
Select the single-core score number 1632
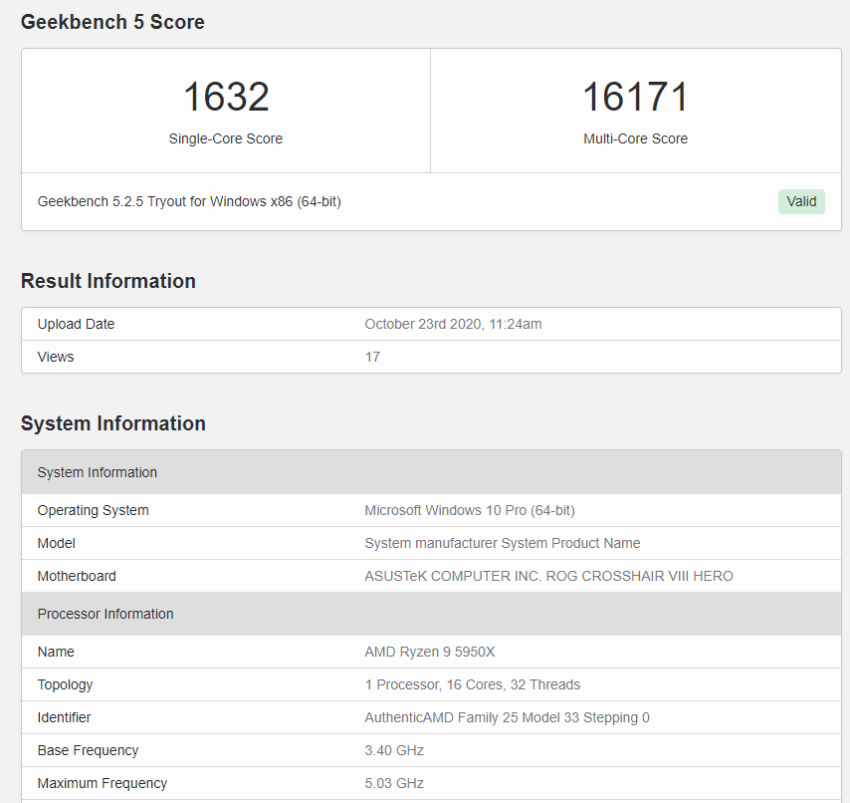click(226, 97)
